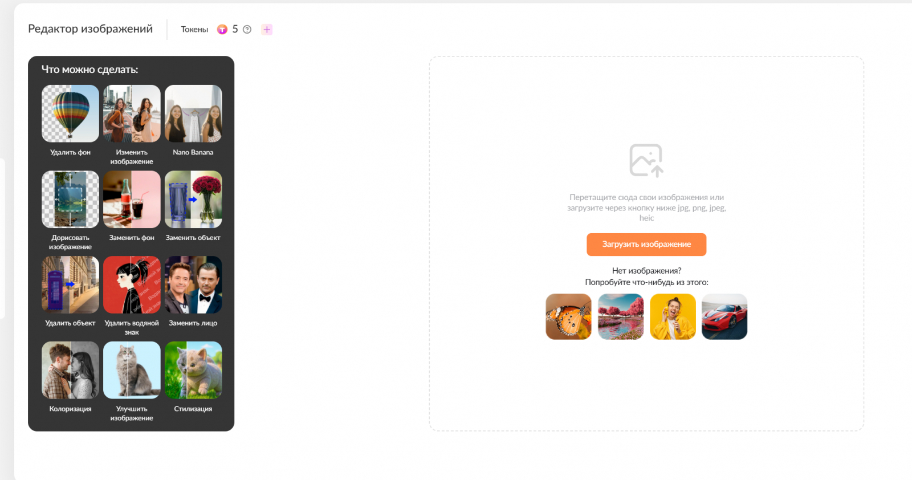This screenshot has height=480, width=912.
Task: Try the butterfly sample image
Action: pos(568,316)
